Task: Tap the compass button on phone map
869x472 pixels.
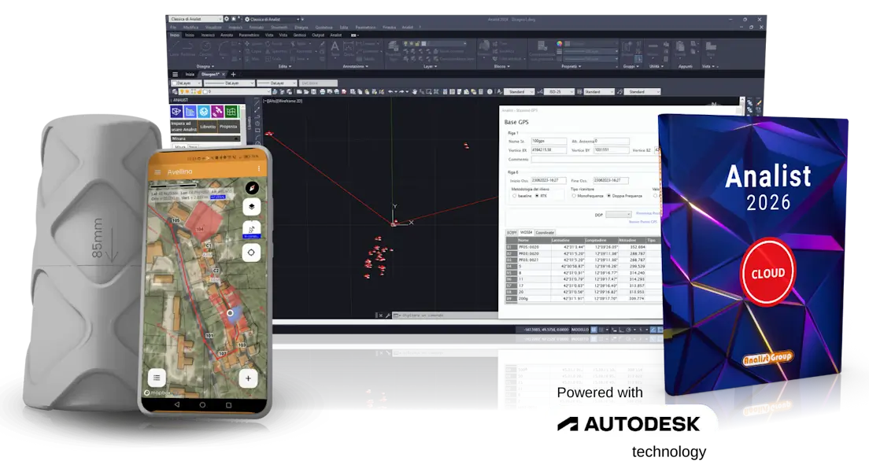Action: tap(252, 188)
